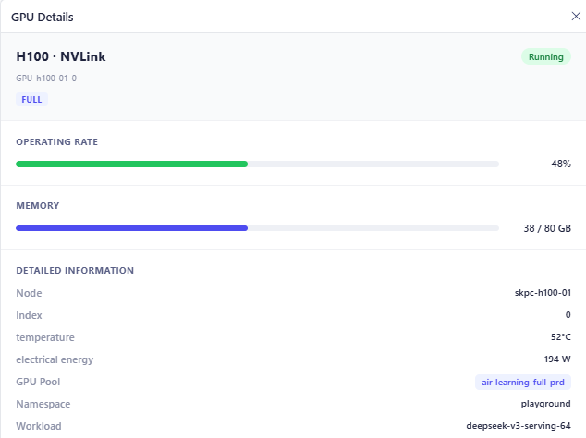
Task: Click the playground namespace value
Action: 545,404
